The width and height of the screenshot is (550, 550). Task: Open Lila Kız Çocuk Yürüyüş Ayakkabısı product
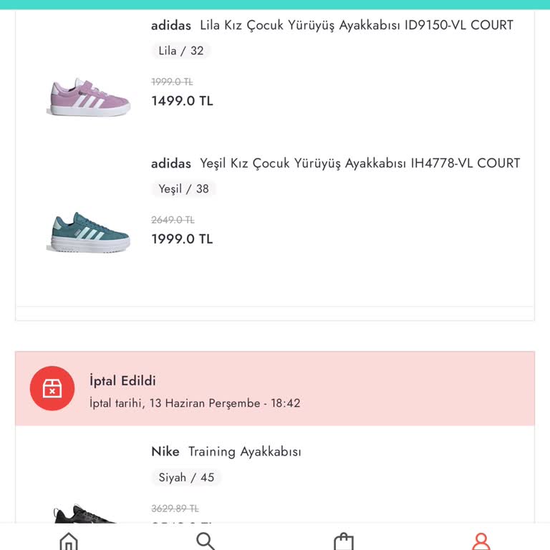(x=356, y=26)
